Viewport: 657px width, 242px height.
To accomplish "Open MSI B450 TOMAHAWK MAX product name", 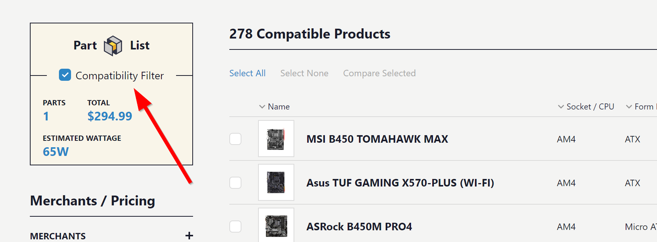I will click(377, 139).
